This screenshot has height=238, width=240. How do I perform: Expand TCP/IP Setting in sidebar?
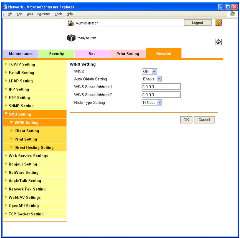[35, 64]
